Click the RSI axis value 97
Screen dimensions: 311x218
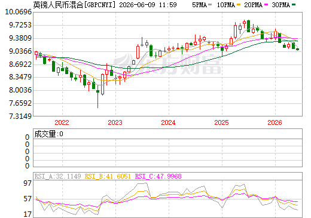point(28,183)
